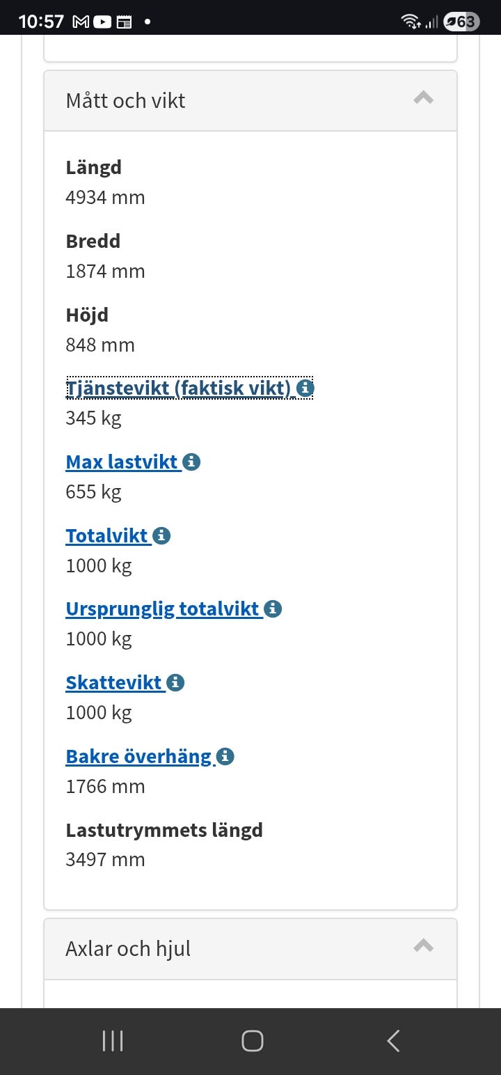Viewport: 501px width, 1075px height.
Task: Tap the info icon next to Max lastvikt
Action: click(191, 462)
